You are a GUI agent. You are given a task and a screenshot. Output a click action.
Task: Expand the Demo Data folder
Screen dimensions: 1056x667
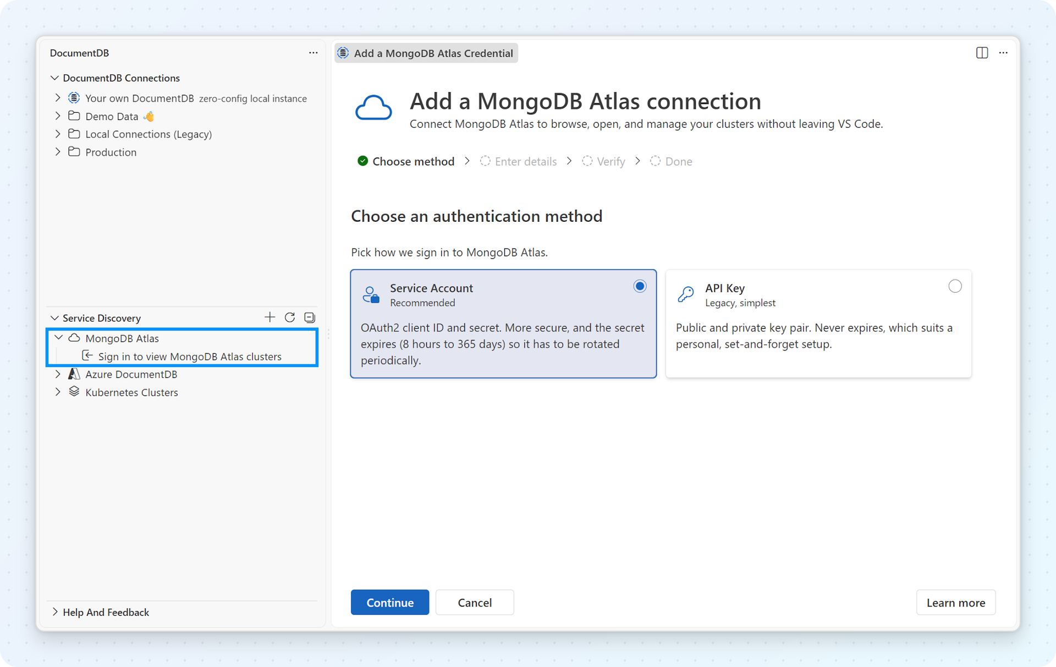coord(58,116)
